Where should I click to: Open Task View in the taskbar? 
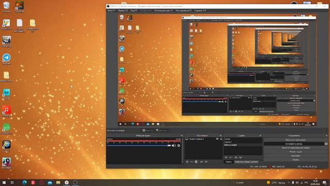click(12, 182)
